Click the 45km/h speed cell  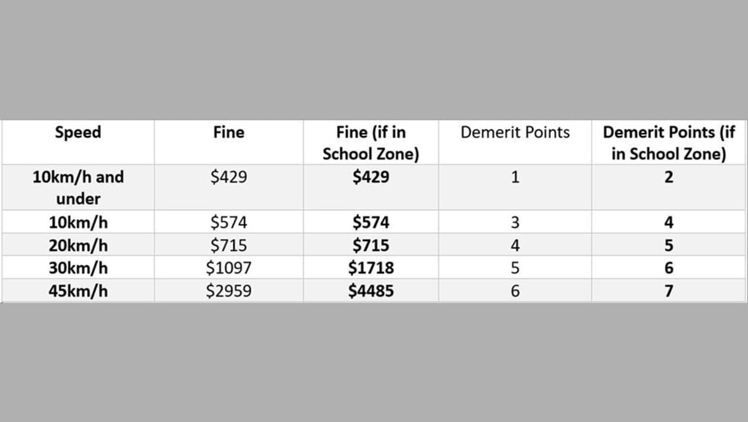click(78, 291)
